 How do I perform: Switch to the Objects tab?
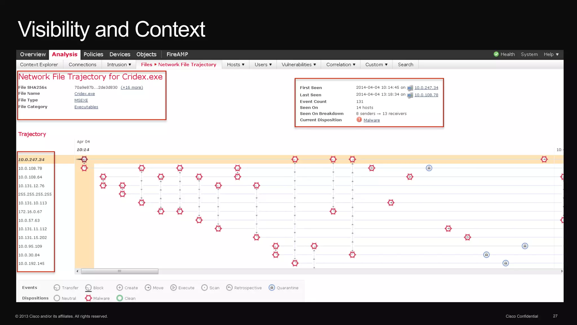146,54
